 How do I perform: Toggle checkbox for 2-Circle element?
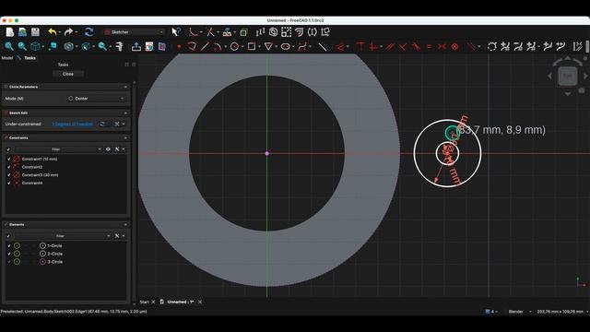click(9, 254)
